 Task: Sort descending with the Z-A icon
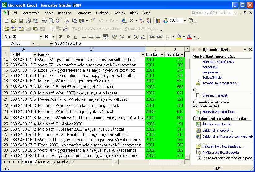point(149,21)
